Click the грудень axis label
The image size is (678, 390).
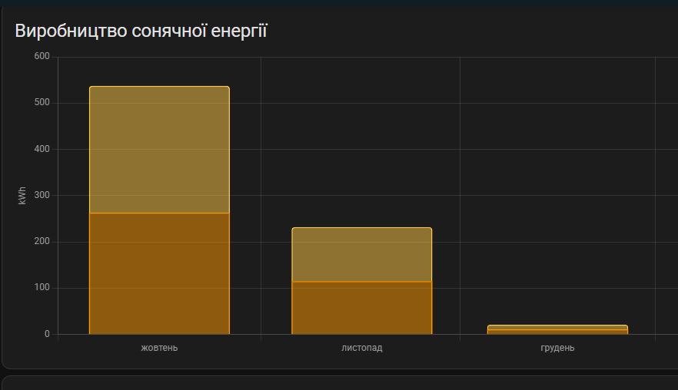tap(557, 348)
